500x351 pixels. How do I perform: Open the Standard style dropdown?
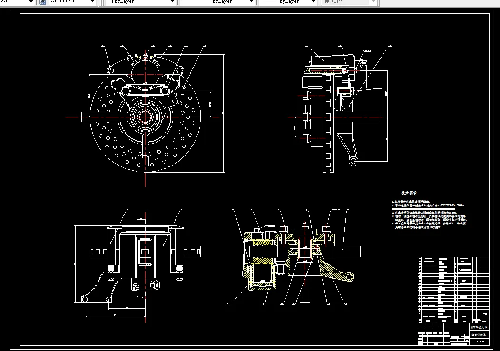[72, 1]
